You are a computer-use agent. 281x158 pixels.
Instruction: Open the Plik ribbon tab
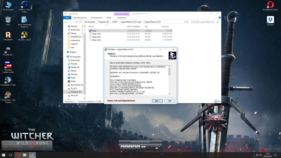tap(67, 17)
